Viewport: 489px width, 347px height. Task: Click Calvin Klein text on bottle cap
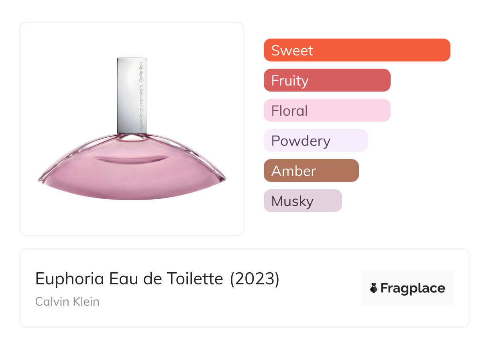pos(141,72)
